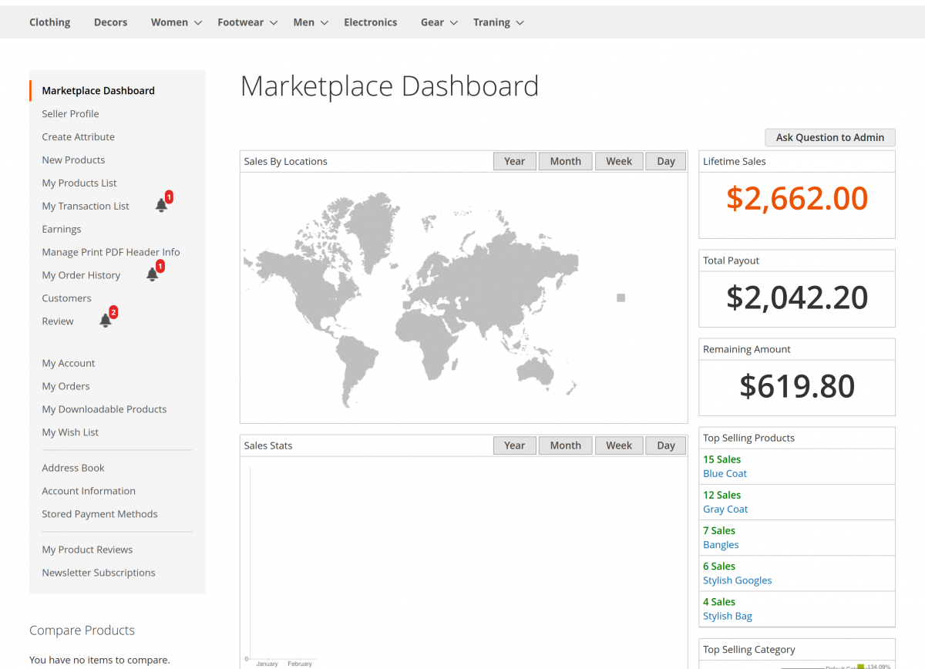Click the 15 Sales text
Screen dimensions: 925x669
pyautogui.click(x=721, y=459)
